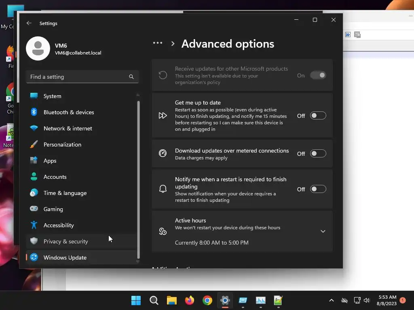This screenshot has height=310, width=414.
Task: Click the search magnifier in Find a setting
Action: (131, 77)
